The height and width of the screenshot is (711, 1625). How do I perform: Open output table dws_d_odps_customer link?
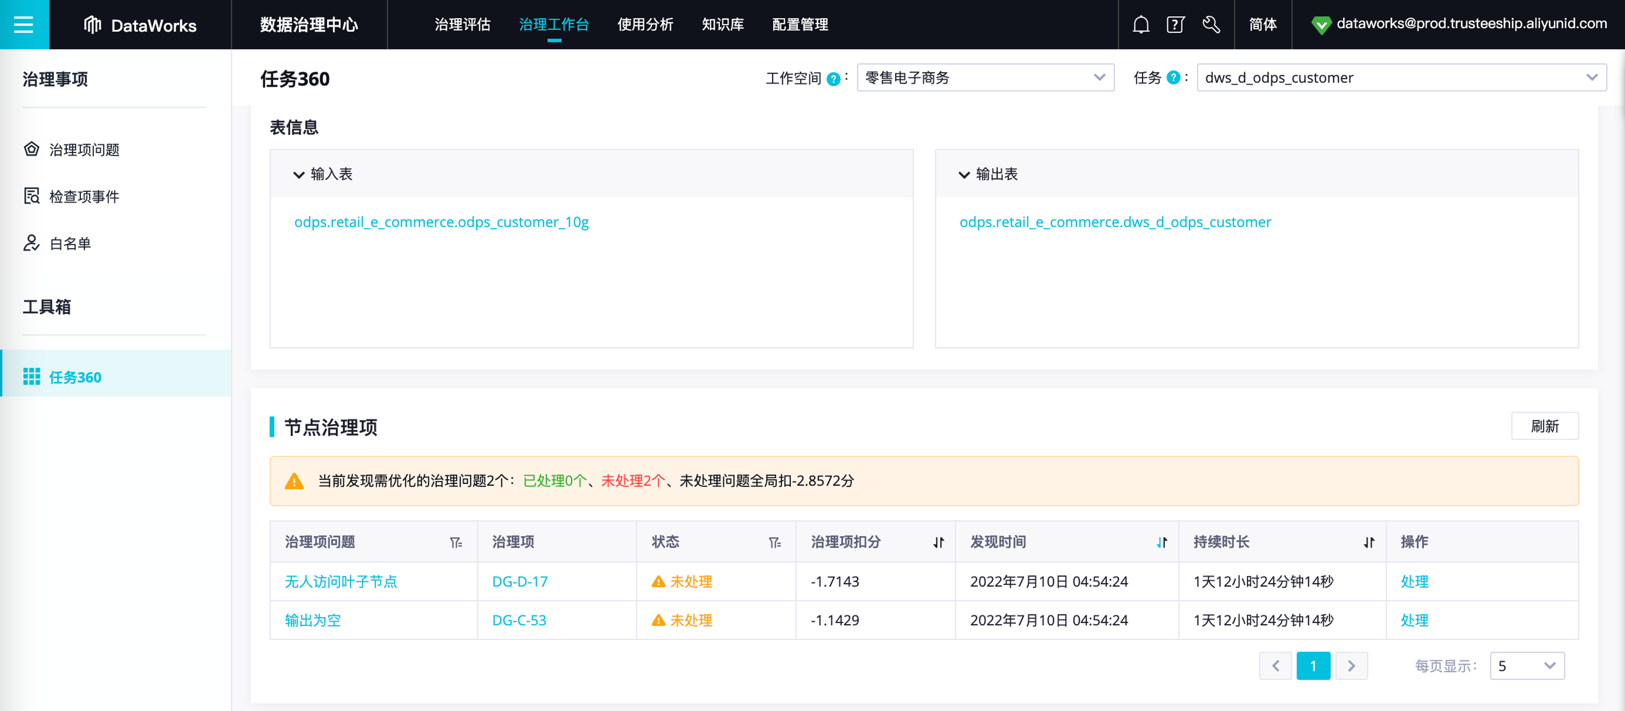[x=1115, y=222]
